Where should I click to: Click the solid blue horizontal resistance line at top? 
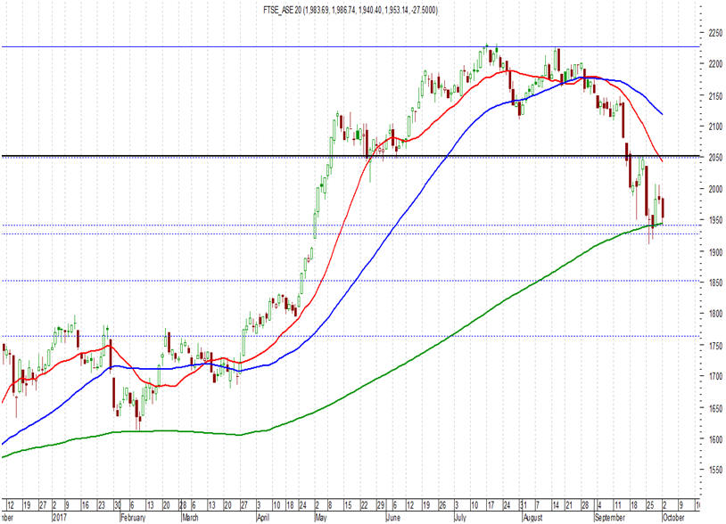(x=350, y=46)
